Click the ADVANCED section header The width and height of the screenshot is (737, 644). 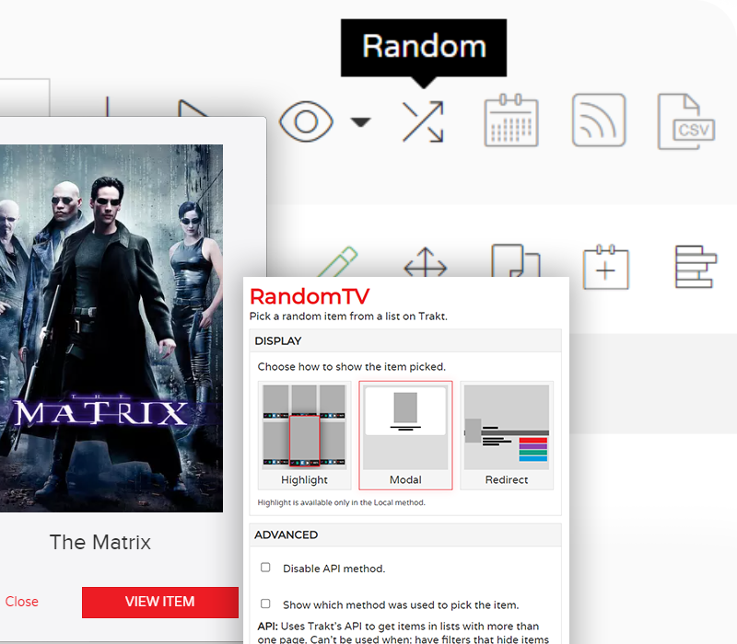pos(405,535)
